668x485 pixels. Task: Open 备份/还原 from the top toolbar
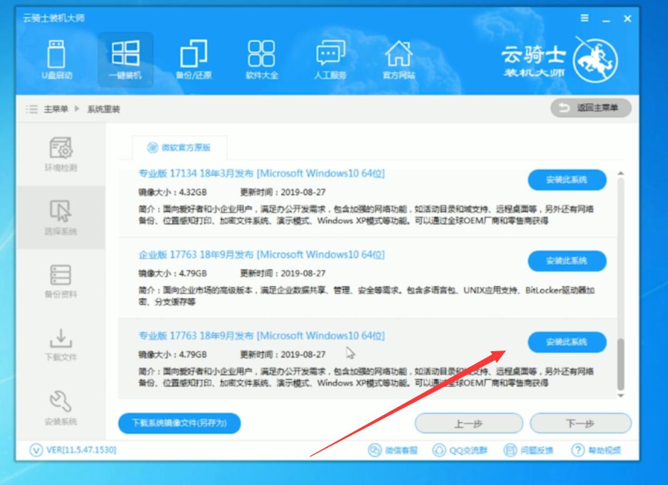tap(193, 60)
